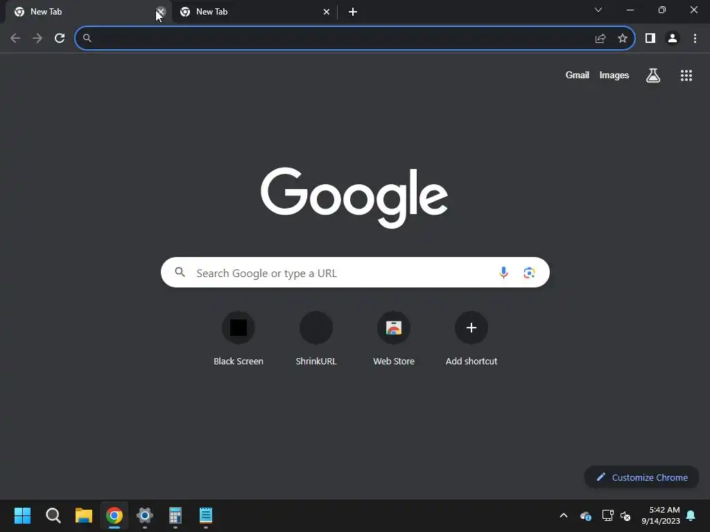Show hidden system tray icons

[564, 515]
